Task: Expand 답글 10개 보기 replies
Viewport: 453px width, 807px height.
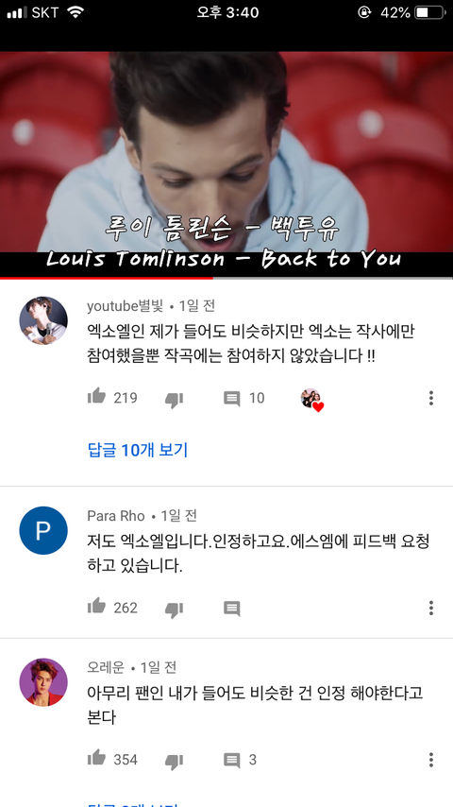Action: click(138, 451)
